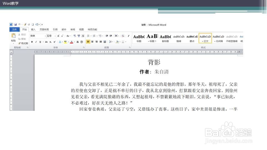
Task: Click Copy (复制) in the clipboard group
Action: coord(22,39)
